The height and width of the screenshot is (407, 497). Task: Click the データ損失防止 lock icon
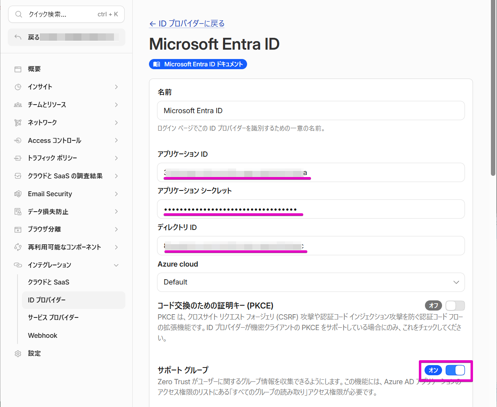click(x=18, y=212)
